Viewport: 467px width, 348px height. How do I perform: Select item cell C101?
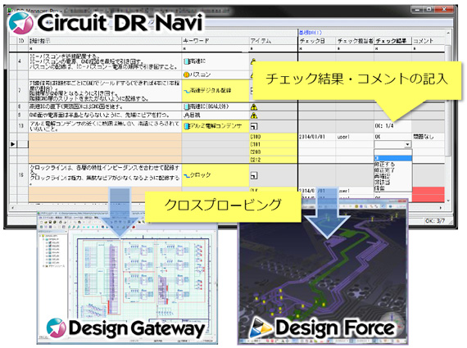click(273, 144)
